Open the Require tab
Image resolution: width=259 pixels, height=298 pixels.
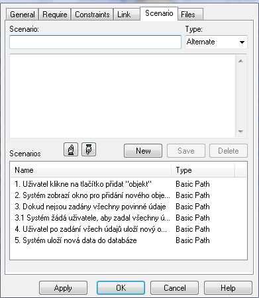click(55, 15)
